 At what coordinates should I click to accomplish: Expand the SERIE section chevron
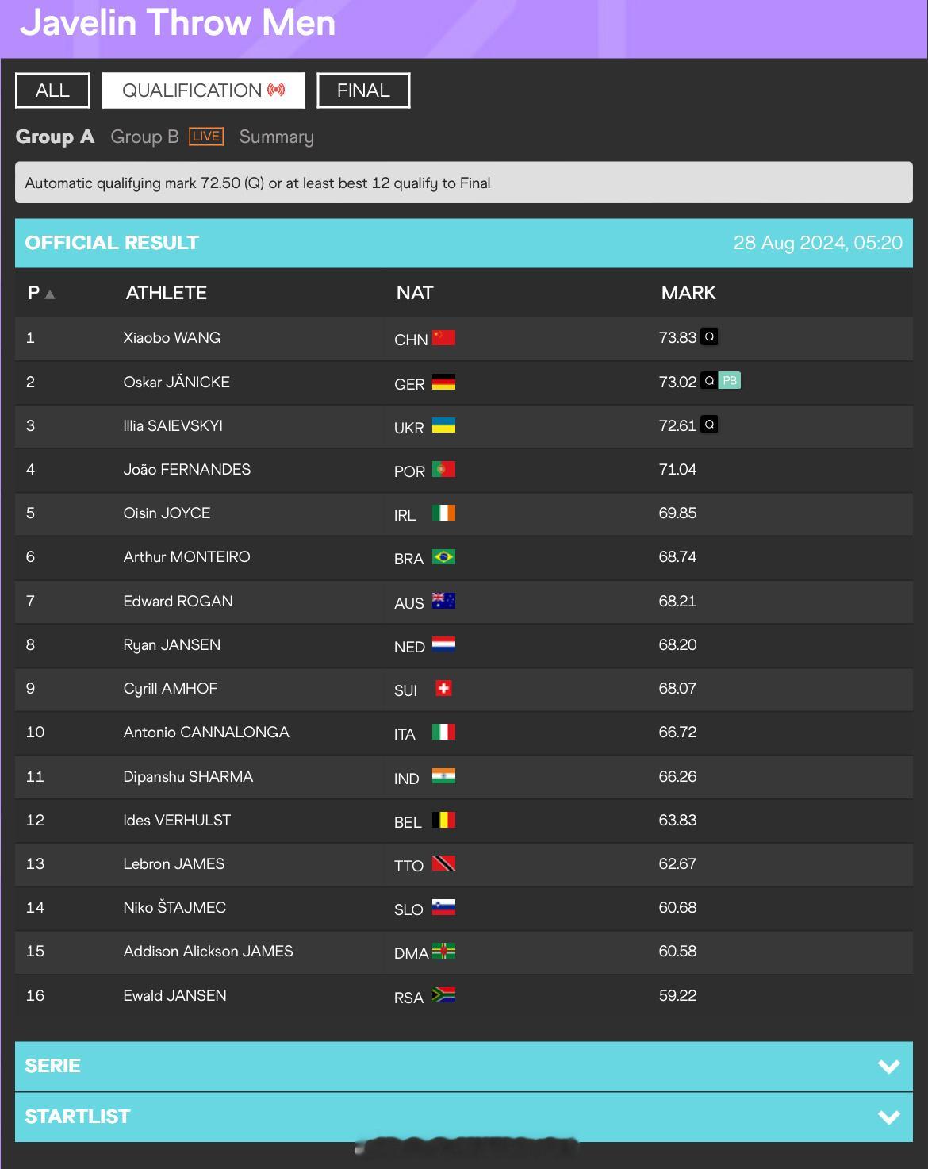(889, 1066)
